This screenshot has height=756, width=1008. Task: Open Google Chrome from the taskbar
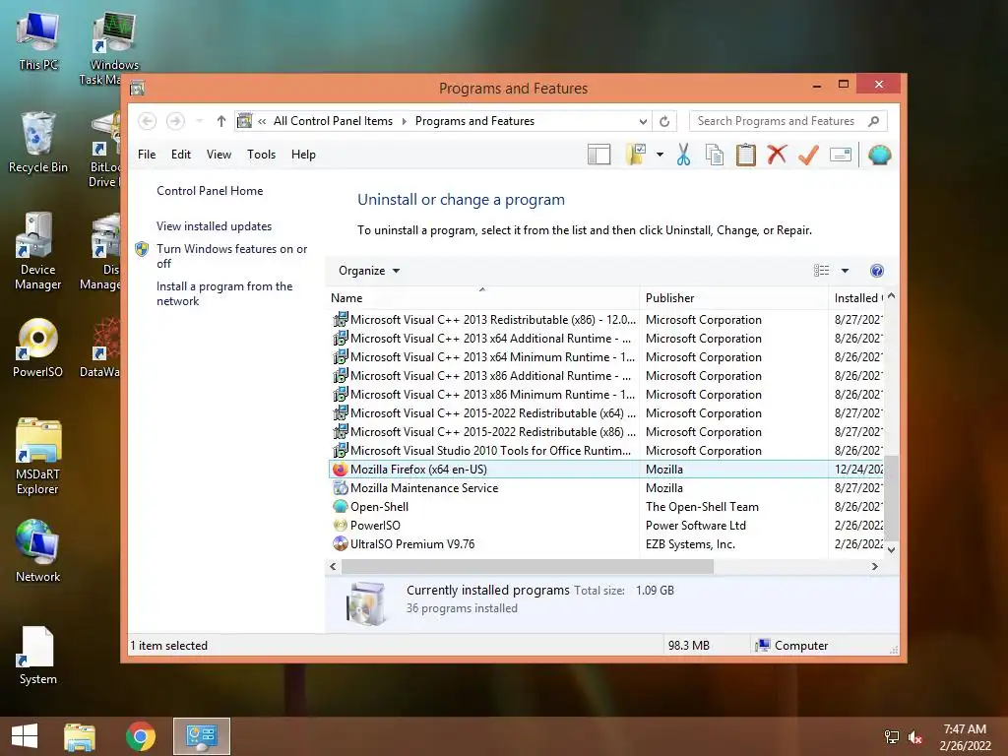140,736
